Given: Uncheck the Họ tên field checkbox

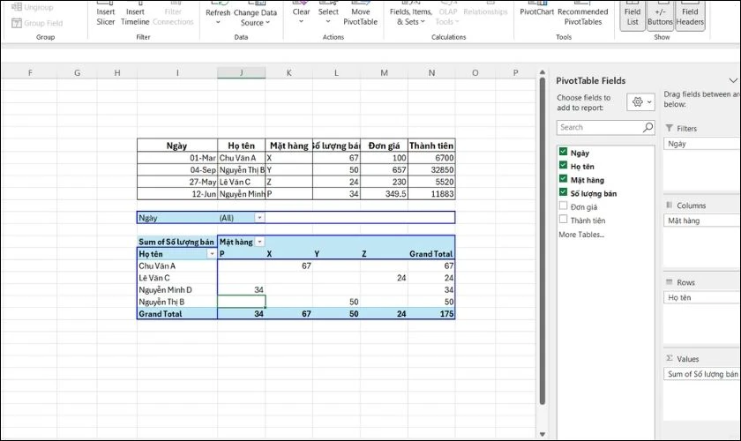Looking at the screenshot, I should coord(563,166).
